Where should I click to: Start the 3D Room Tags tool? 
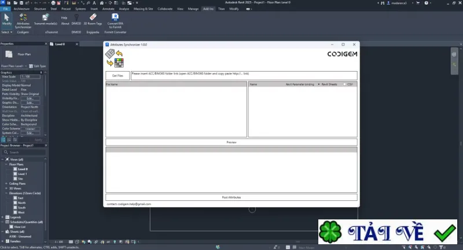click(x=93, y=20)
